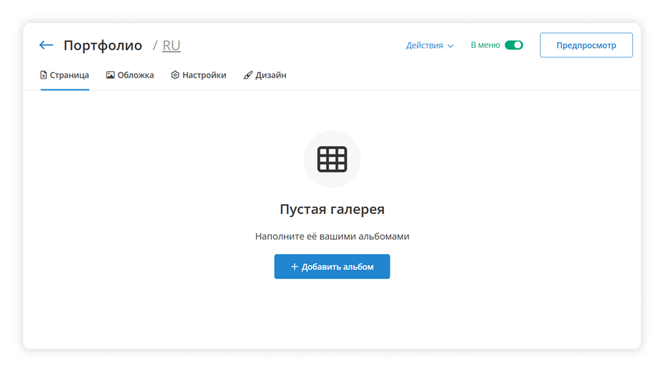The width and height of the screenshot is (664, 372).
Task: Switch to the Обложка tab
Action: click(130, 75)
